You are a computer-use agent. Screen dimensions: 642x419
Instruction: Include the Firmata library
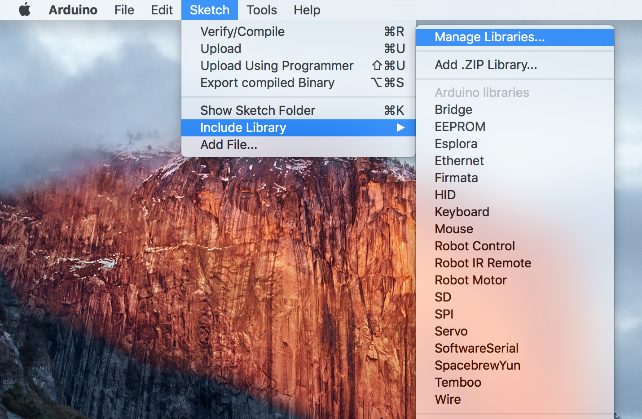point(515,178)
